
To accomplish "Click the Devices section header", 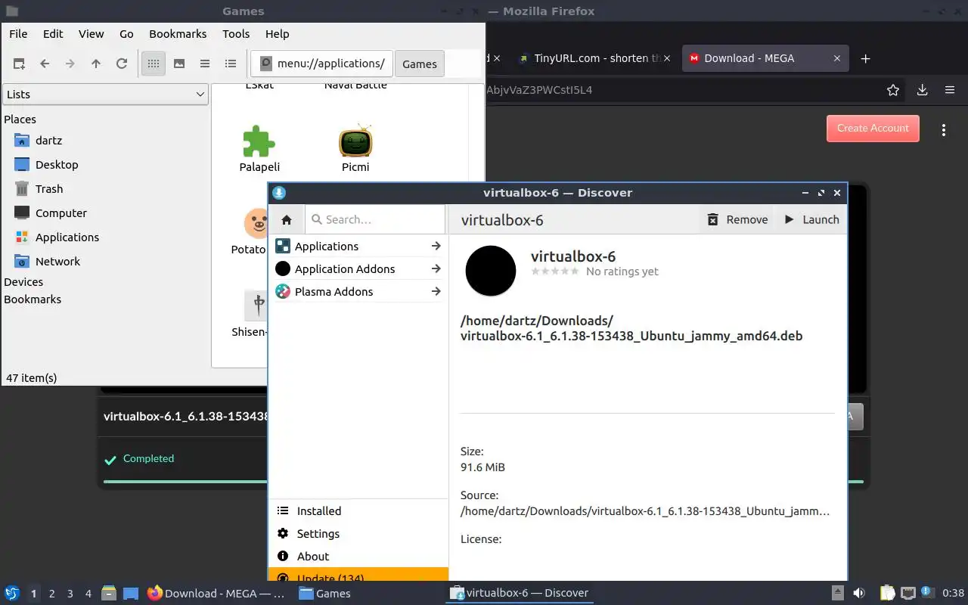I will (23, 282).
